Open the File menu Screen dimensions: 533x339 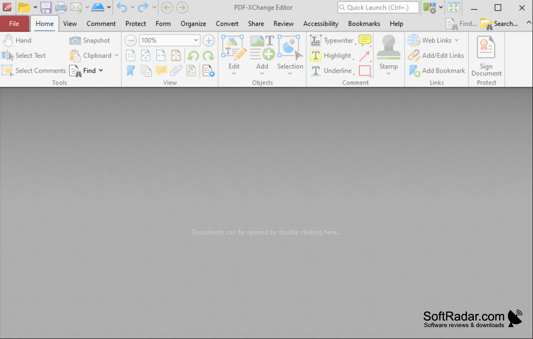14,24
